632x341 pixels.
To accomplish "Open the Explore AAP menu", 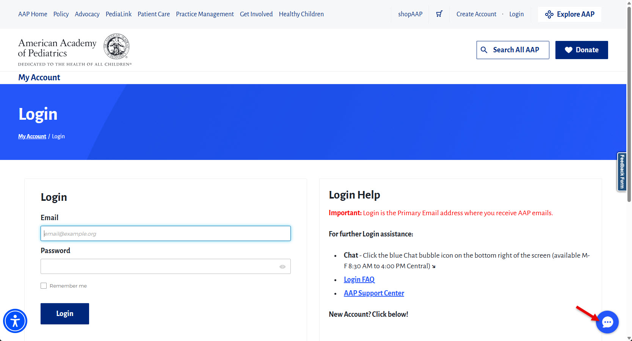I will pyautogui.click(x=569, y=14).
